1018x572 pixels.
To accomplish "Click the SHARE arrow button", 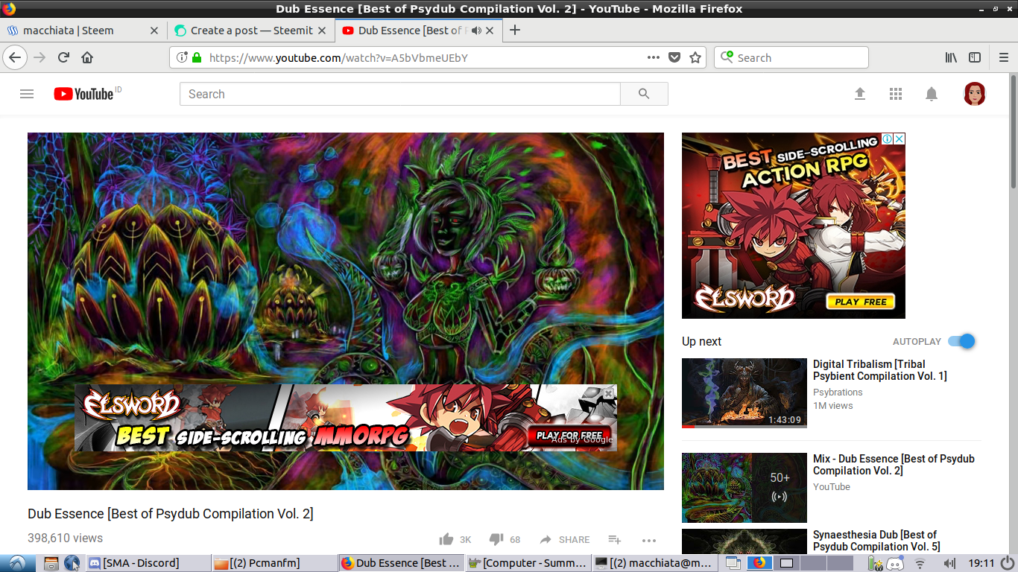I will click(564, 539).
